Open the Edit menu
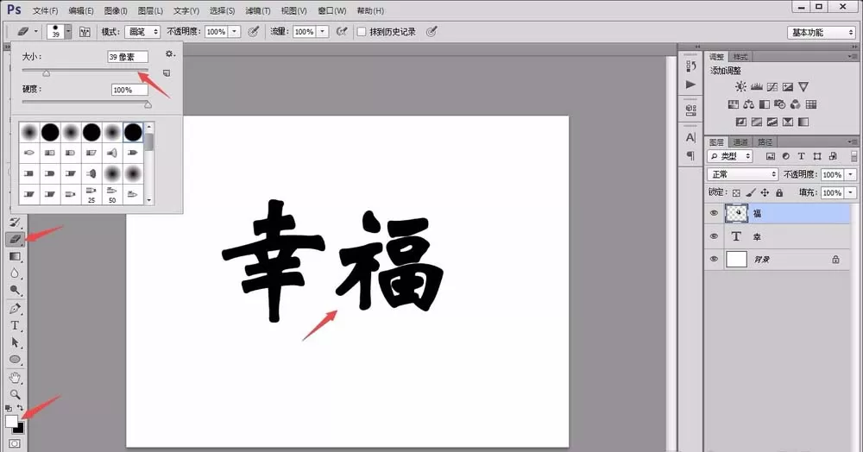863x452 pixels. pyautogui.click(x=81, y=10)
